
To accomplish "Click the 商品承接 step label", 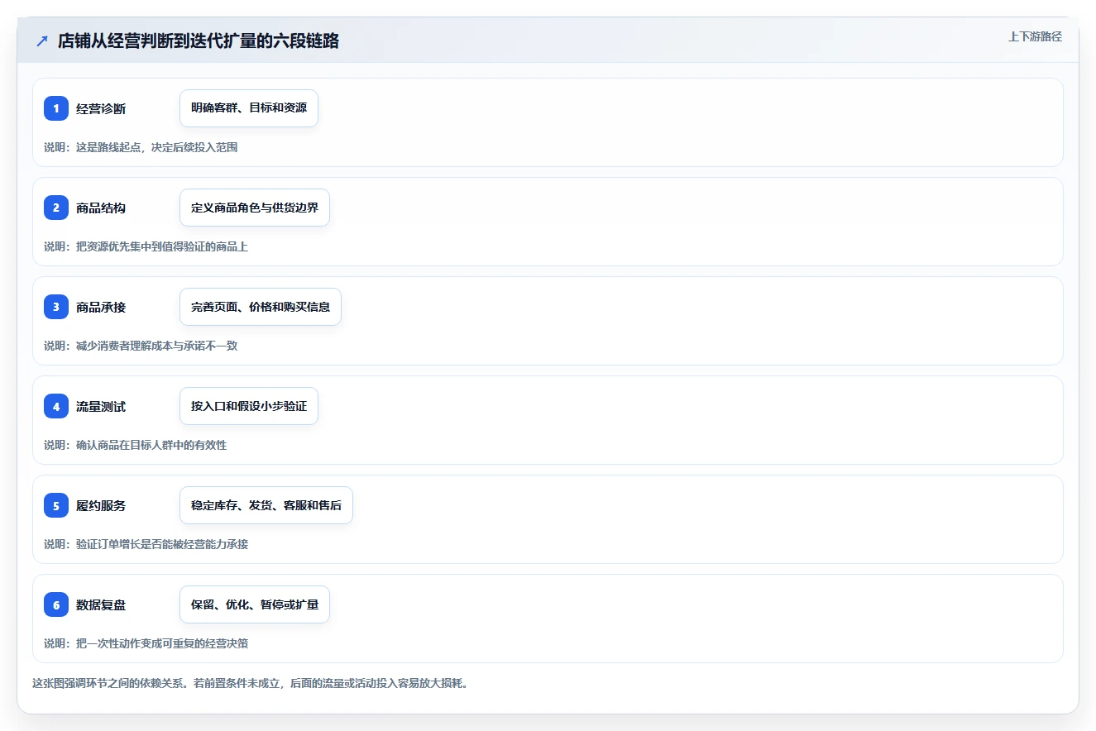I will [x=101, y=307].
